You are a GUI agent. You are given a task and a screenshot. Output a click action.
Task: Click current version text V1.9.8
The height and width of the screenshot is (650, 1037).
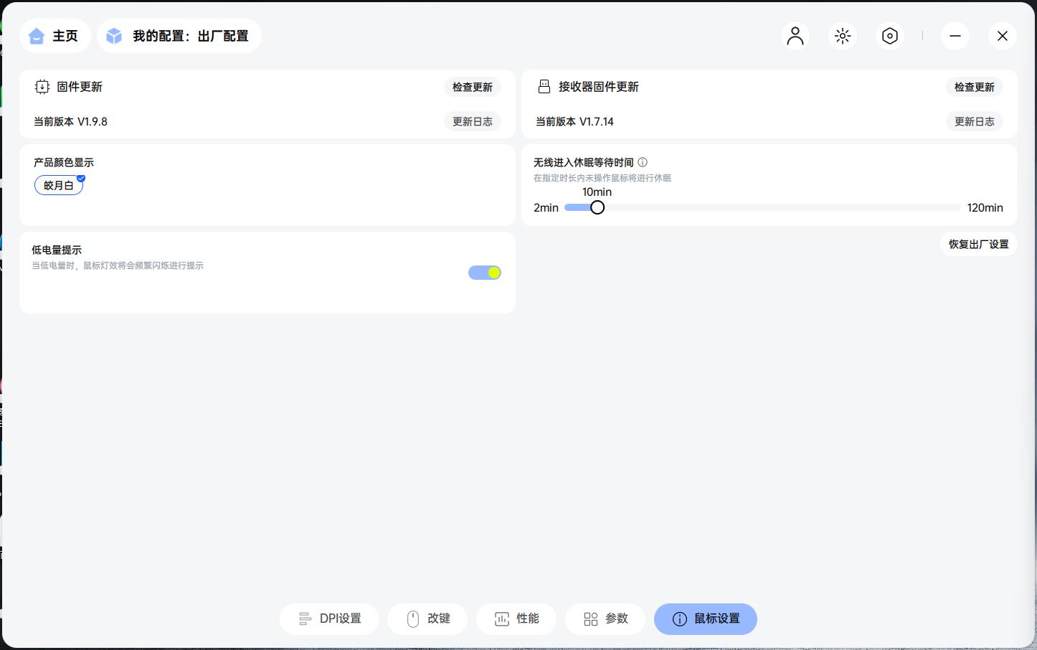tap(70, 121)
